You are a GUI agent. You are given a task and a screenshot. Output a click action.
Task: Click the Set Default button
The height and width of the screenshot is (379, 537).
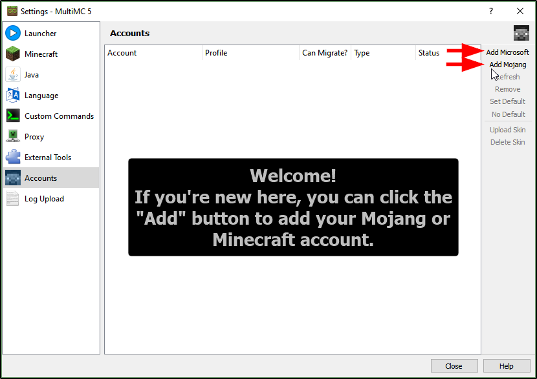507,101
